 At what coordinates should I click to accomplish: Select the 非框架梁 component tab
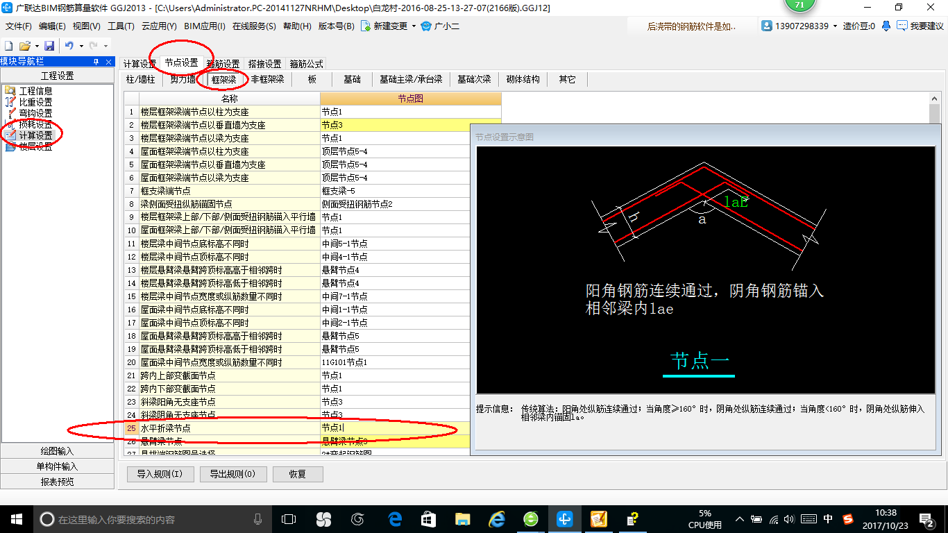[268, 79]
